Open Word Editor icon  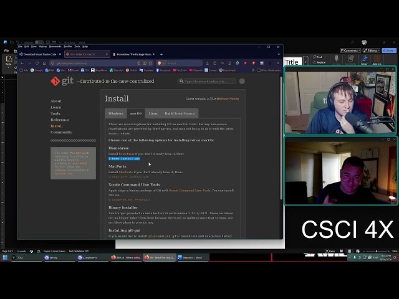(x=364, y=60)
